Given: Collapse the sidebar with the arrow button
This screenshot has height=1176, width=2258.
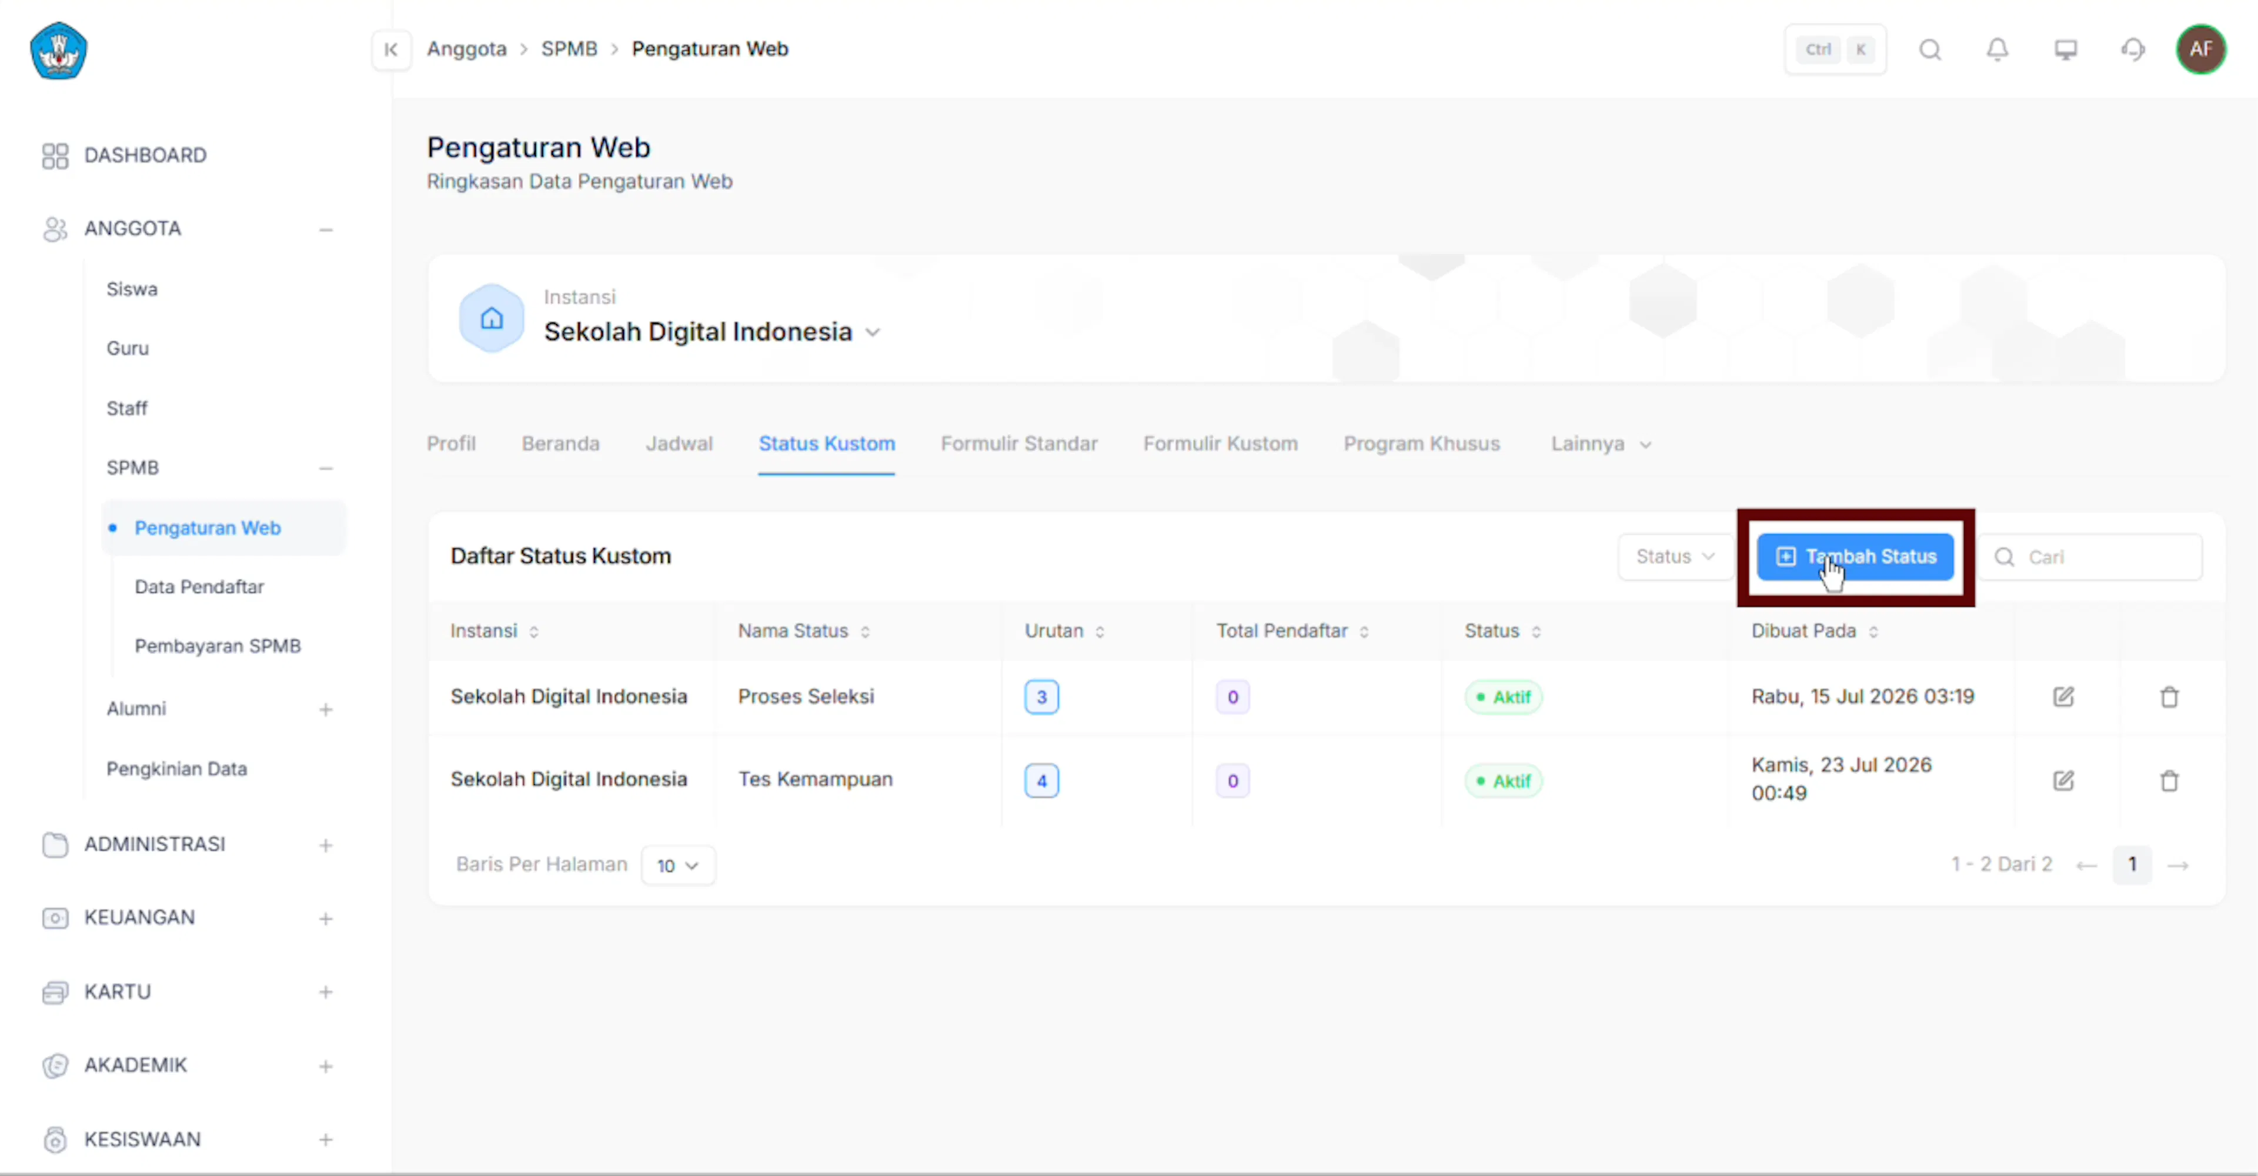Looking at the screenshot, I should 391,49.
